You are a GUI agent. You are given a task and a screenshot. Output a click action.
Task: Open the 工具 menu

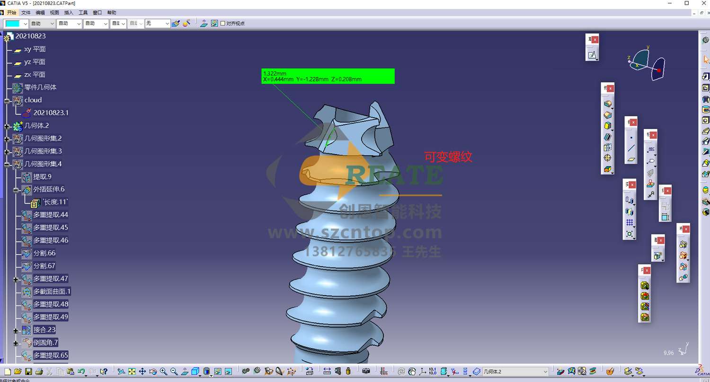(83, 13)
